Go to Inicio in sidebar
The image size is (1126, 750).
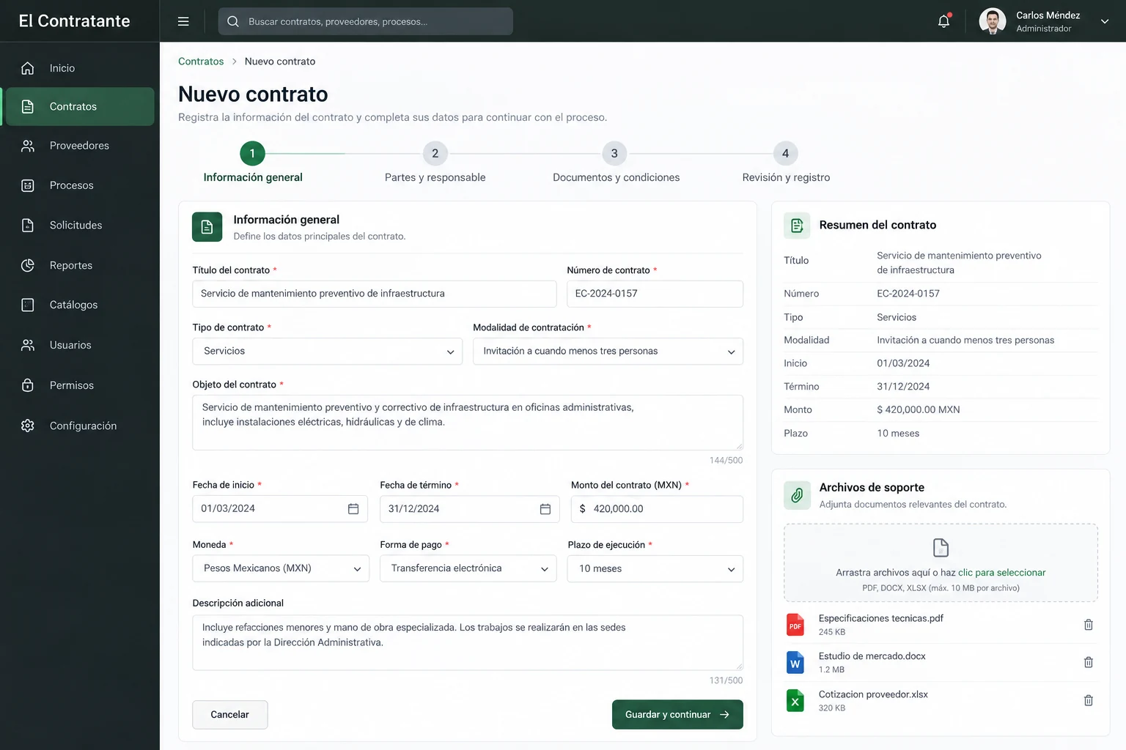coord(78,68)
